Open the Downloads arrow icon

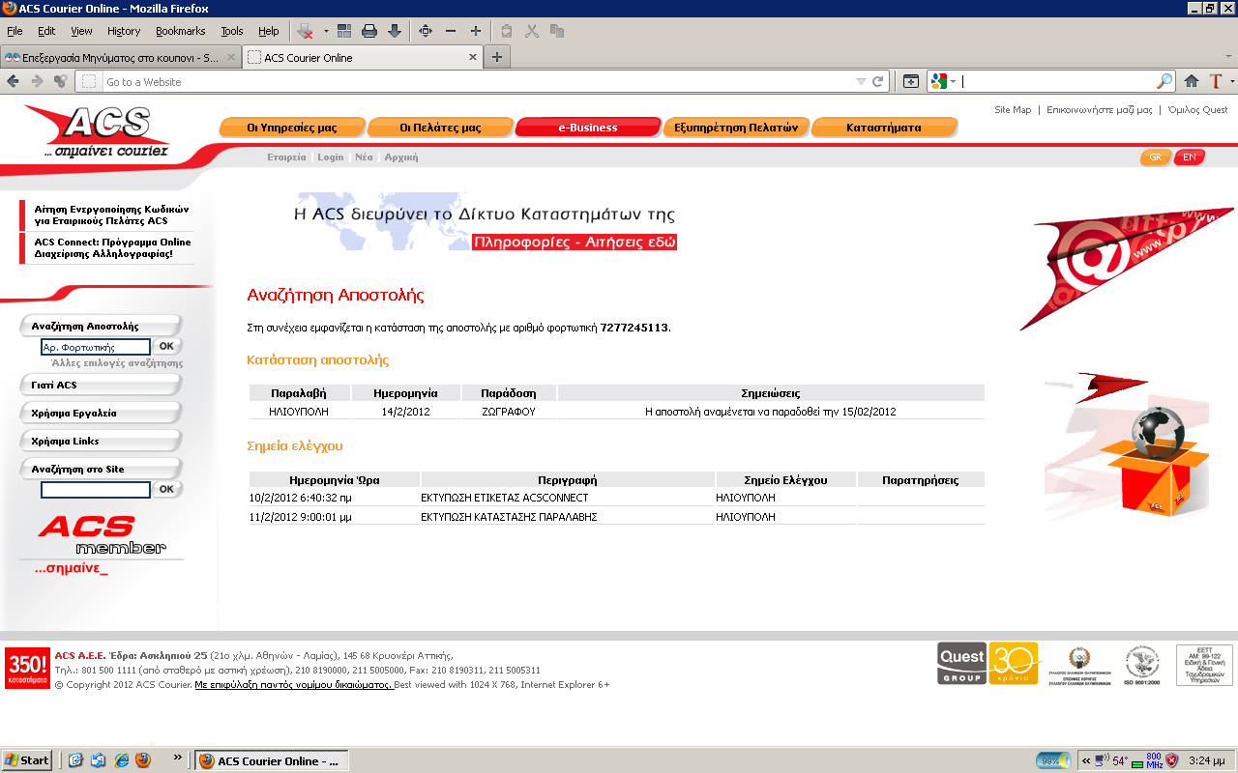click(395, 31)
